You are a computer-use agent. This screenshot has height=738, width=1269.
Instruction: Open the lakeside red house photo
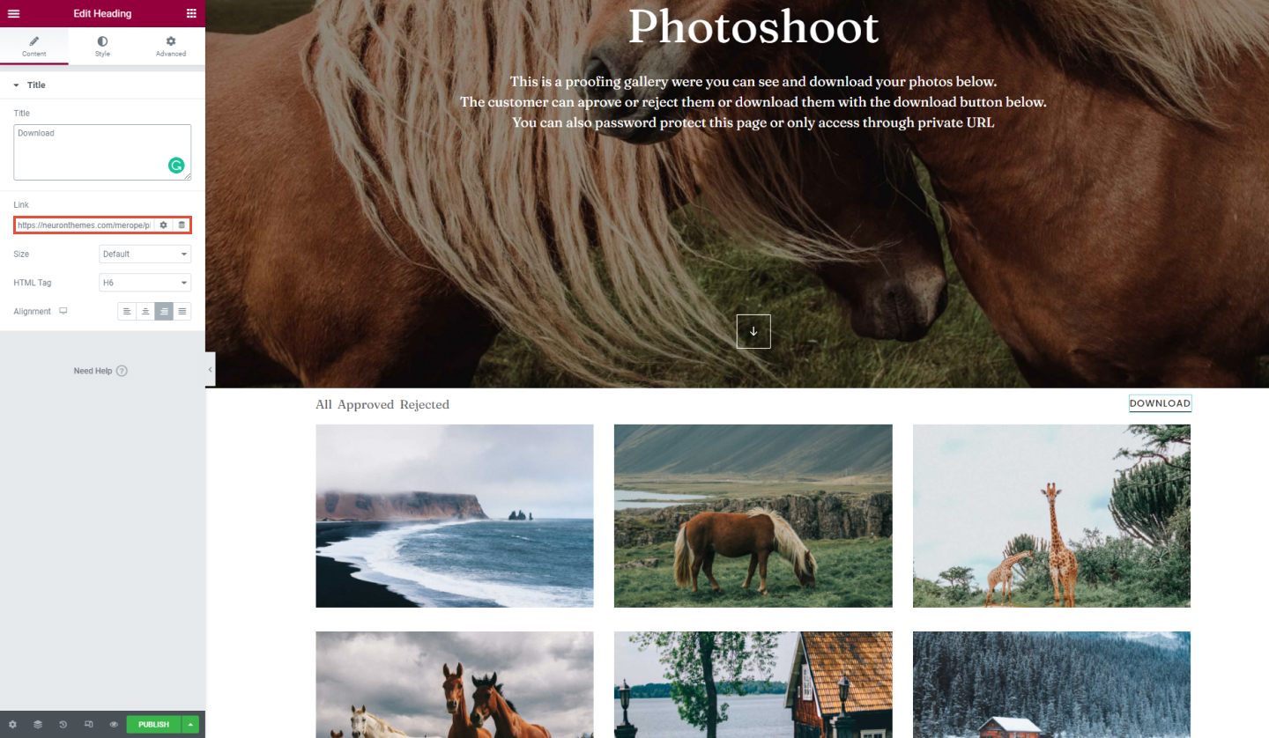[x=753, y=684]
